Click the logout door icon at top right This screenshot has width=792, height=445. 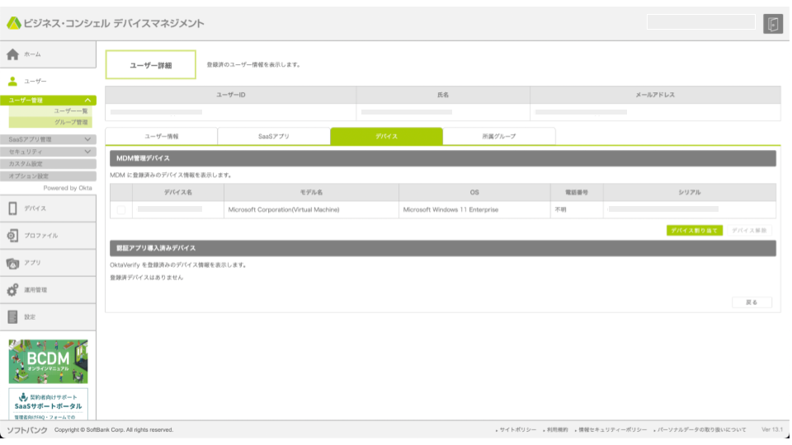772,24
